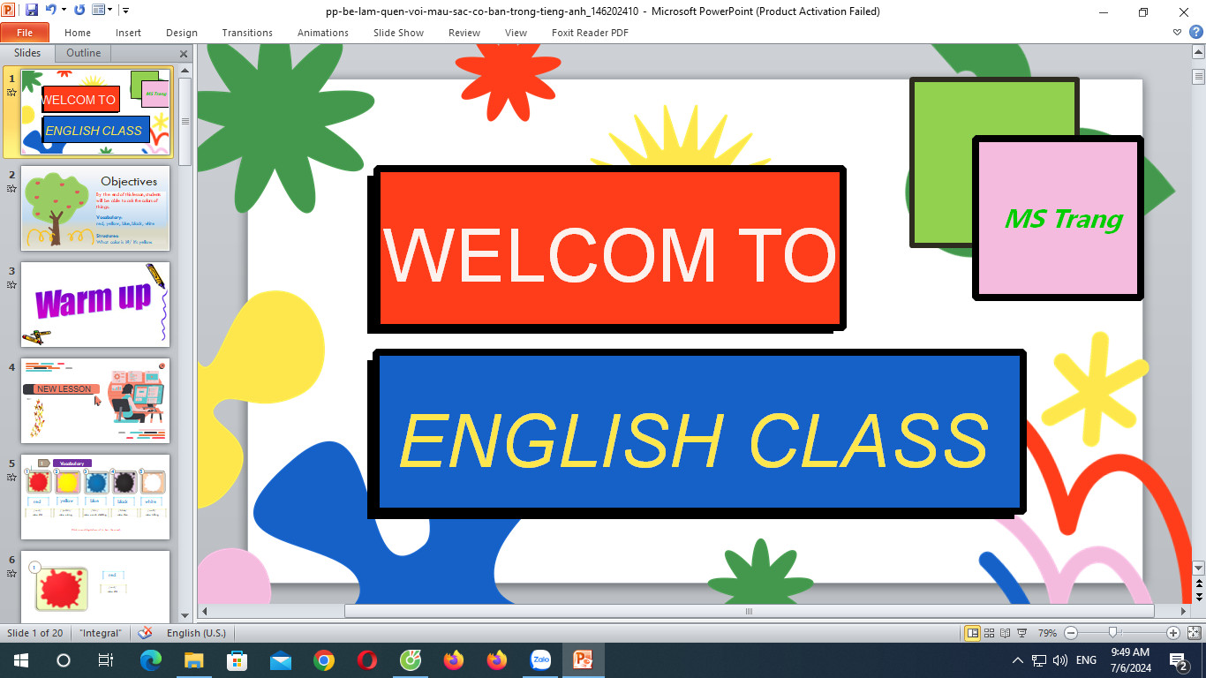
Task: Open Reading View from status bar
Action: click(x=1005, y=633)
